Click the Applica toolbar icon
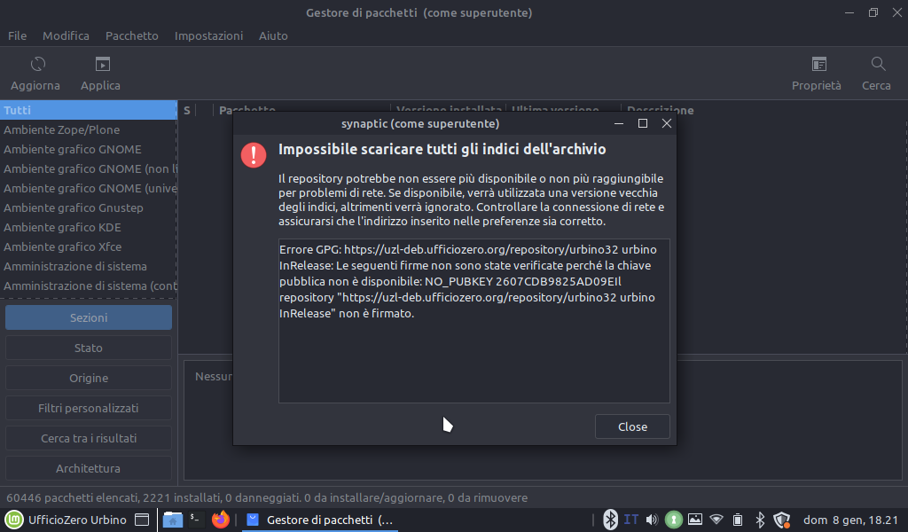Viewport: 908px width, 532px height. click(x=103, y=64)
